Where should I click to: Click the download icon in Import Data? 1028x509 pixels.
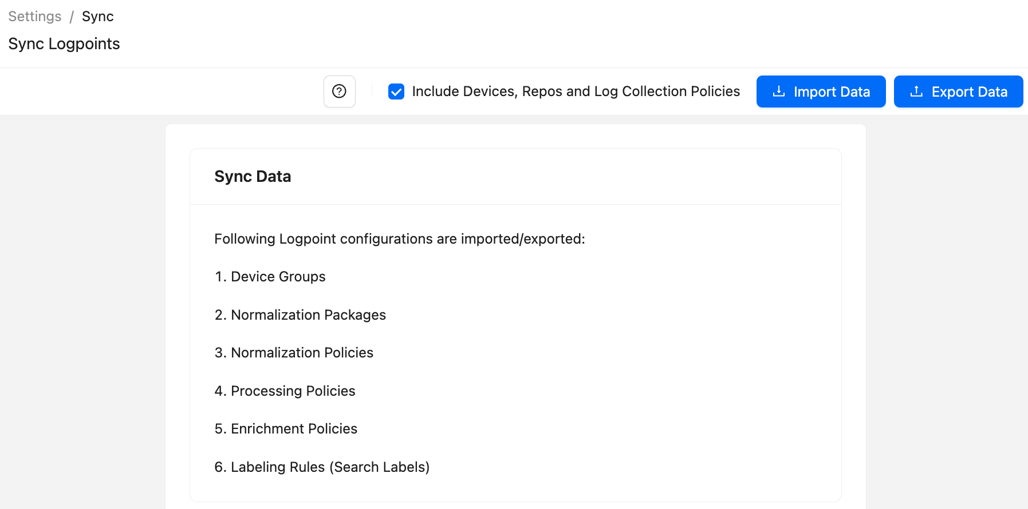(x=779, y=92)
